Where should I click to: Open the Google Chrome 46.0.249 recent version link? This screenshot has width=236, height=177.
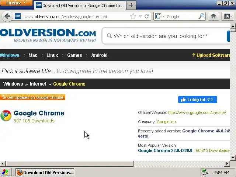coord(206,131)
